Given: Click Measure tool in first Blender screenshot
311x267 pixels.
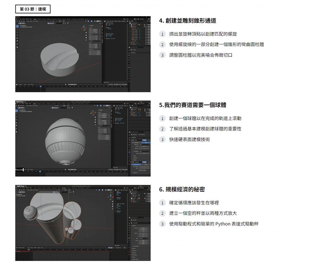Looking at the screenshot, I should (17, 47).
